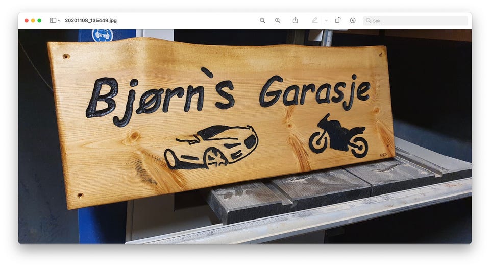Click the search magnifier icon
The image size is (490, 268).
[369, 20]
